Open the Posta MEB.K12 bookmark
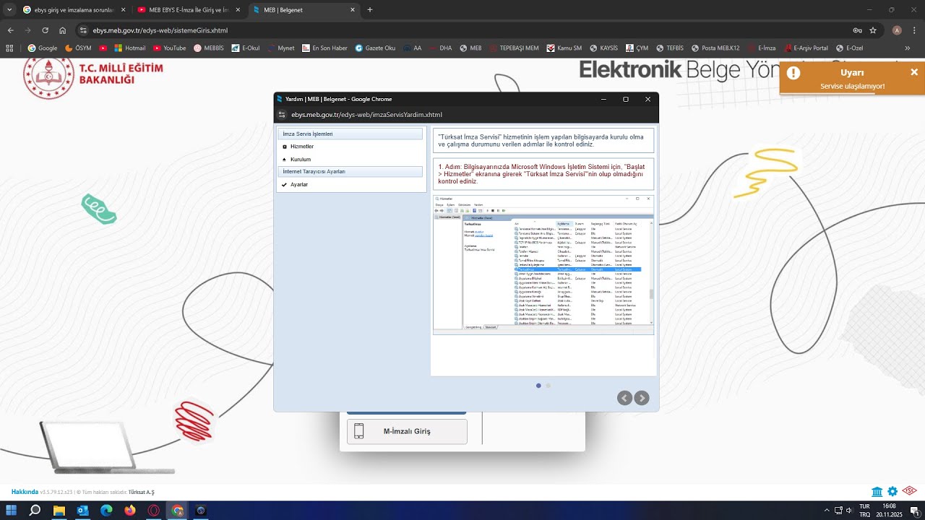The height and width of the screenshot is (520, 925). pos(715,48)
